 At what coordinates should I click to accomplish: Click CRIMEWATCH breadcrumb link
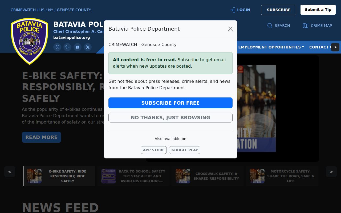pos(23,10)
